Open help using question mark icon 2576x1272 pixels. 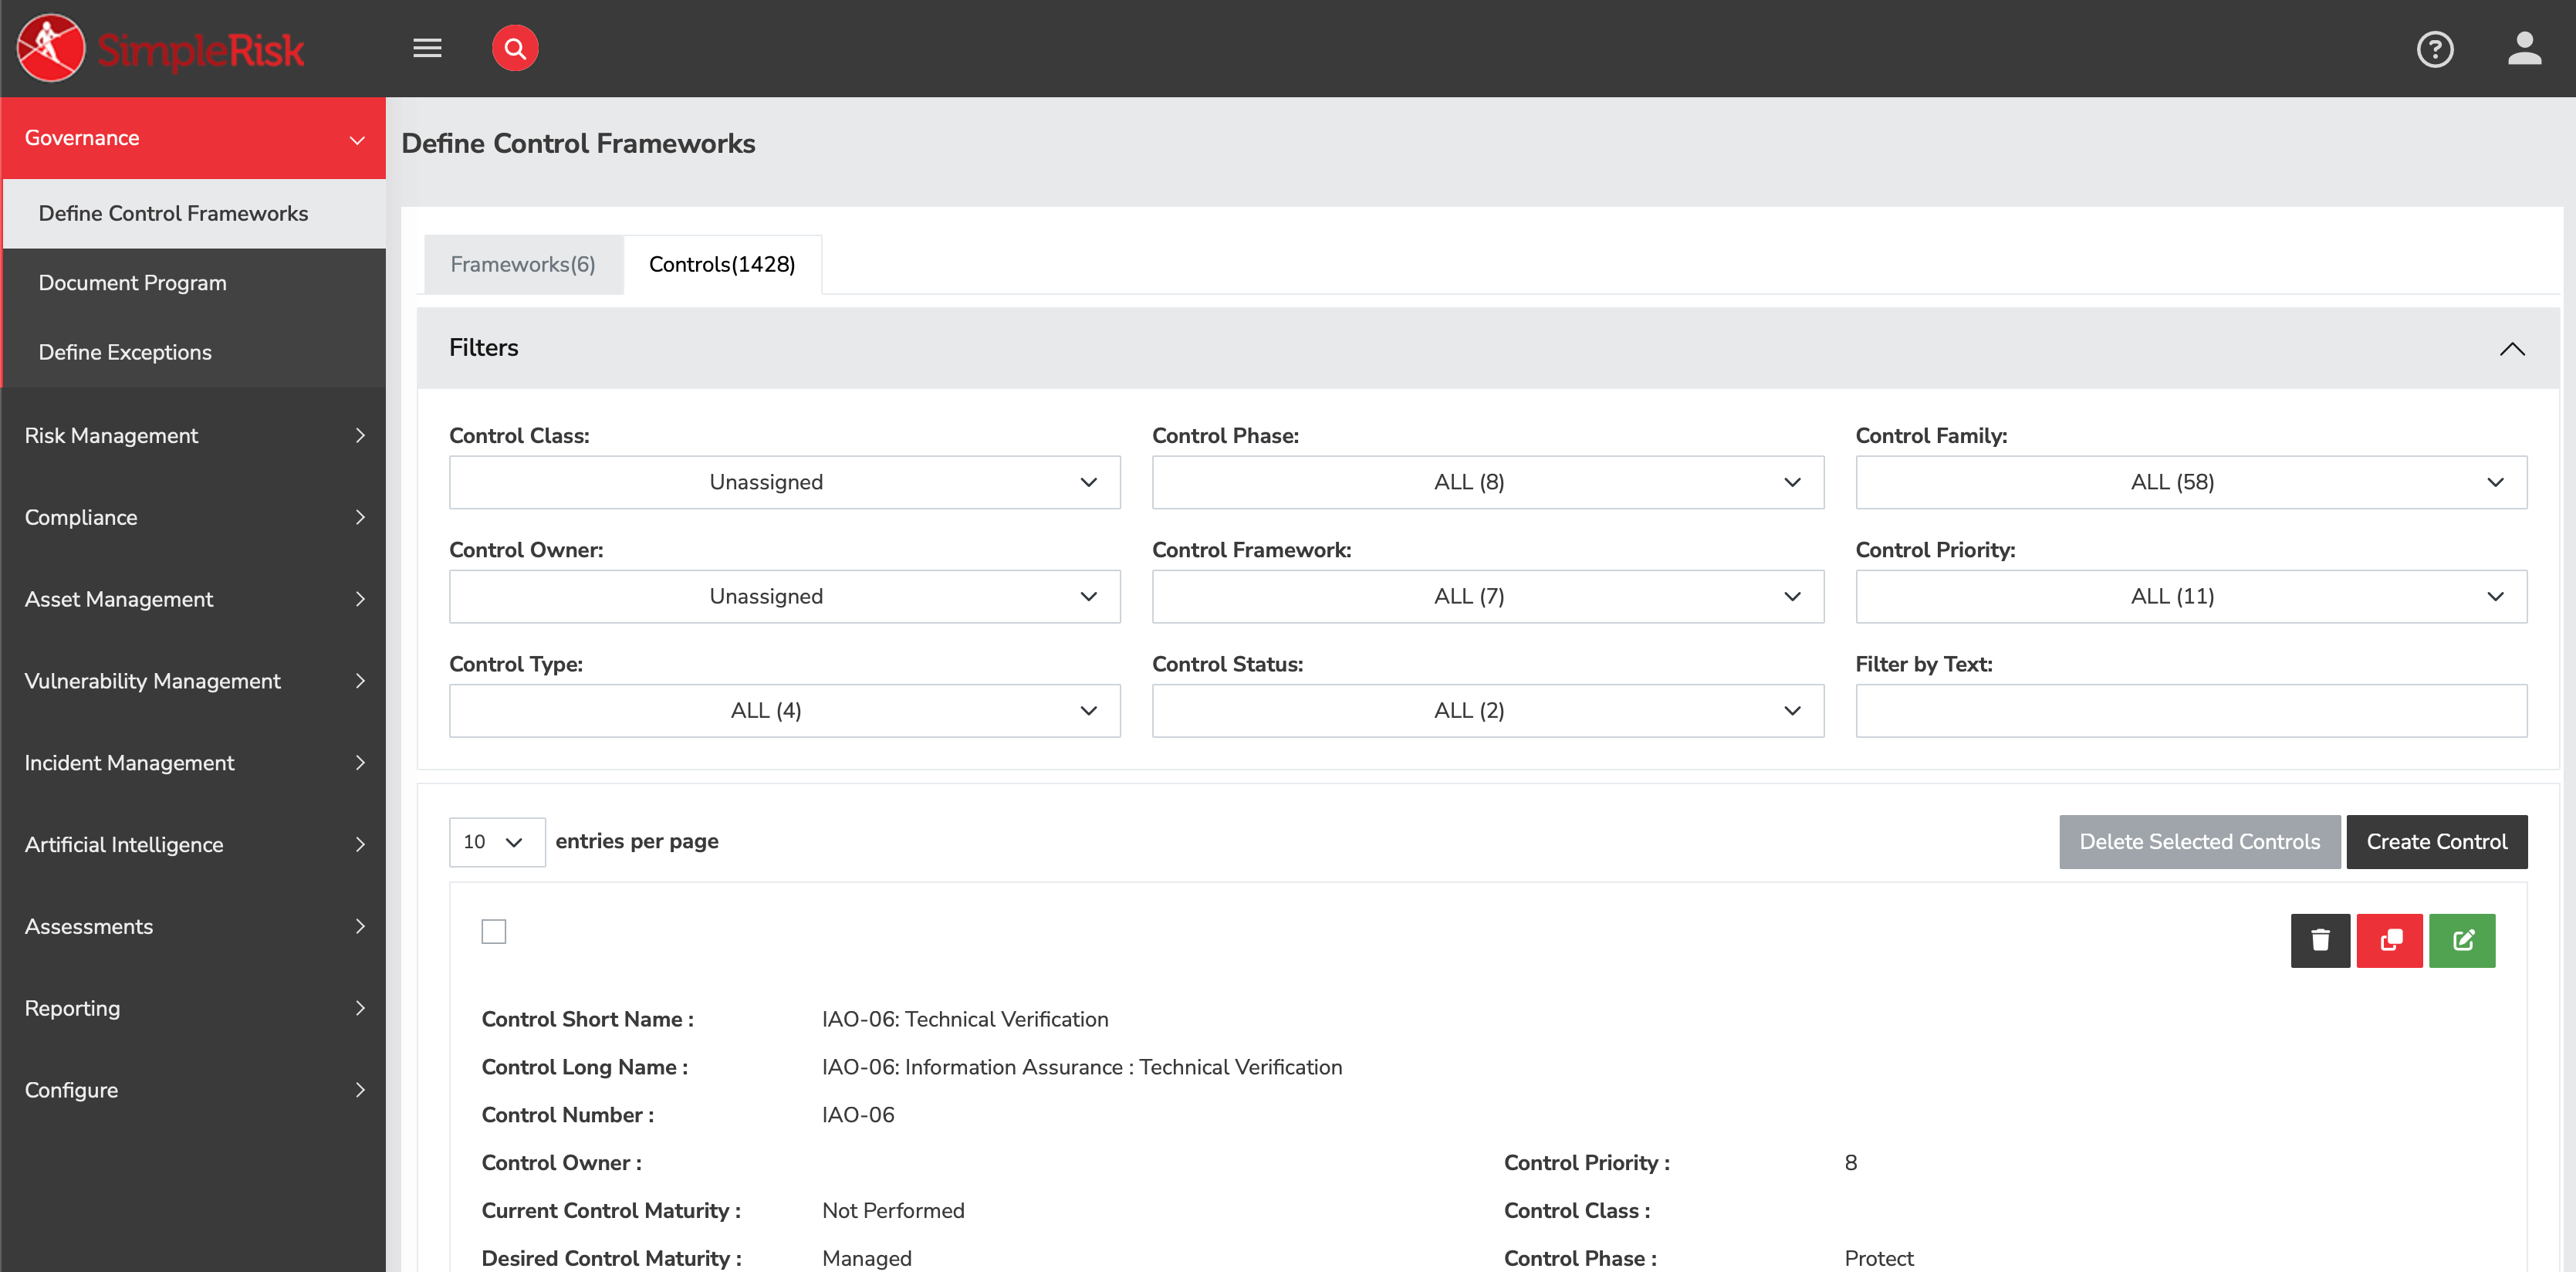(x=2435, y=49)
